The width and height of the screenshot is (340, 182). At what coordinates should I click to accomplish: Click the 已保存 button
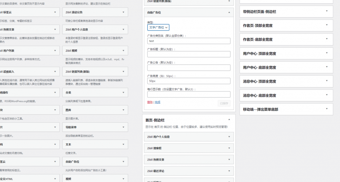point(224,103)
